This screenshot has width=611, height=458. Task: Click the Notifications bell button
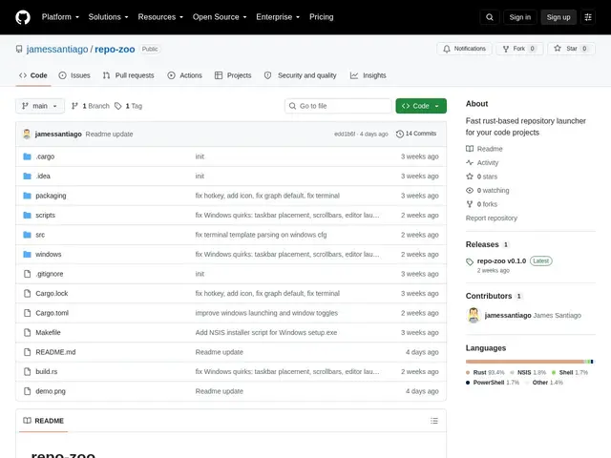464,49
